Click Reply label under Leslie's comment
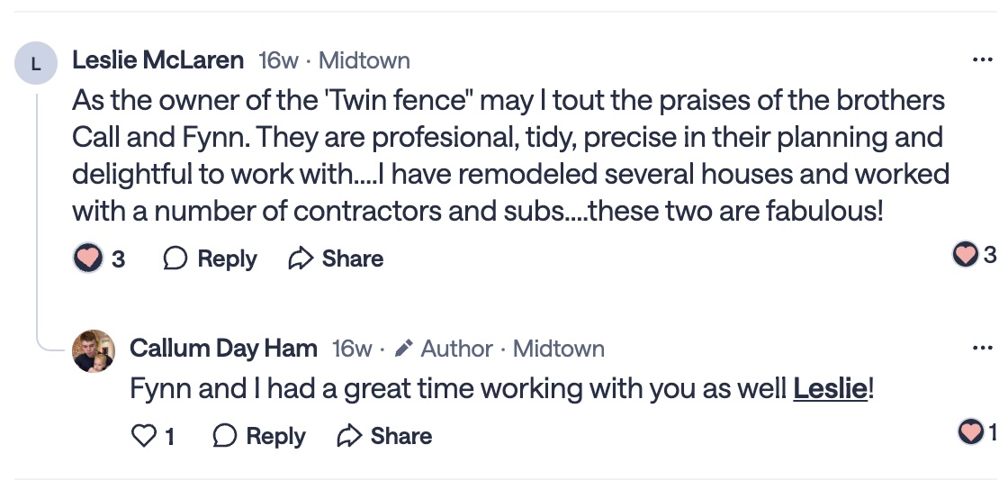 click(227, 259)
